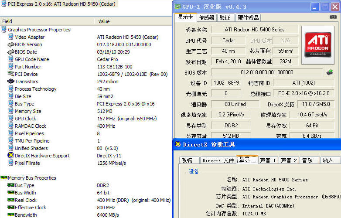Click the Bus Width memory icon
341x218 pixels.
[x=11, y=193]
